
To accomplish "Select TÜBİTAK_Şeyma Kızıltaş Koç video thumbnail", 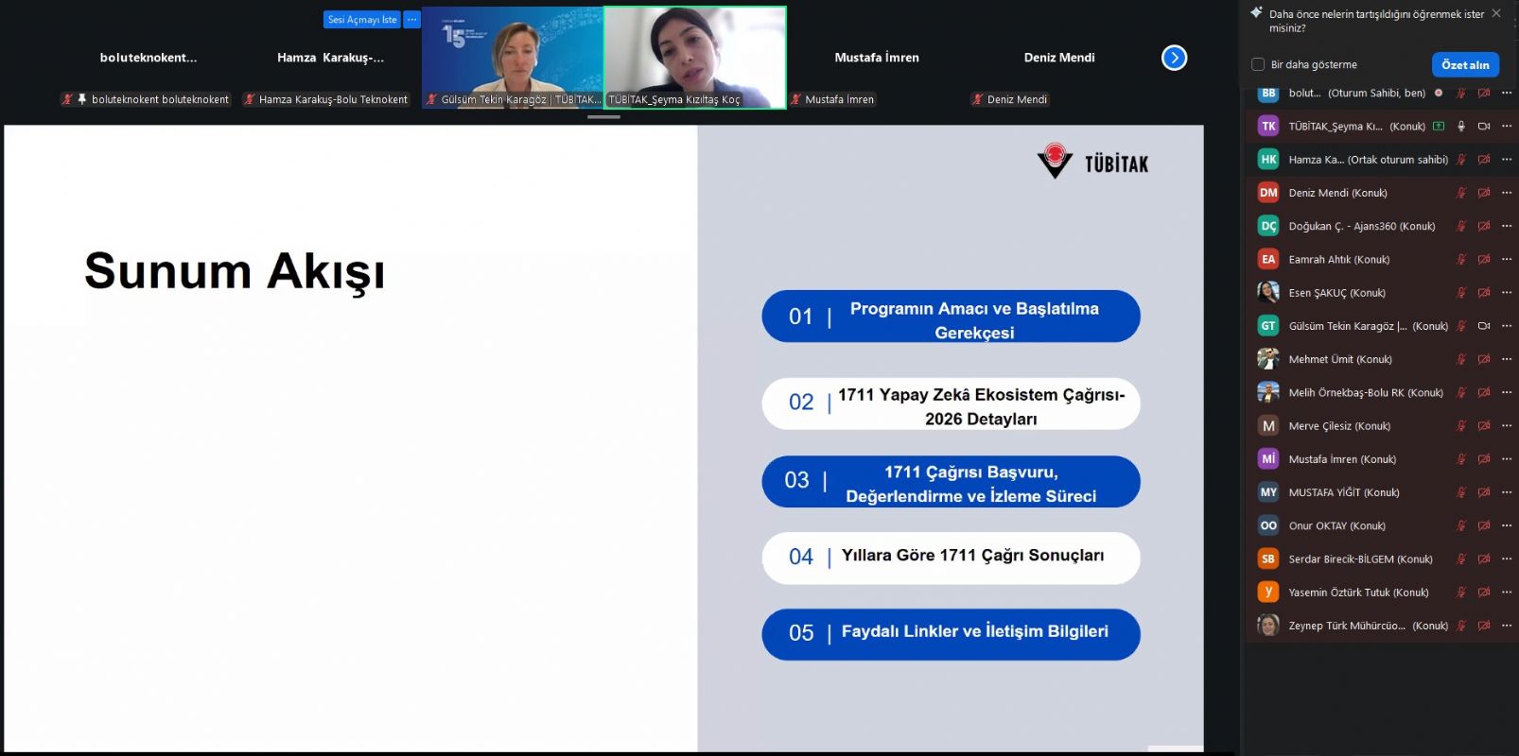I will click(695, 58).
